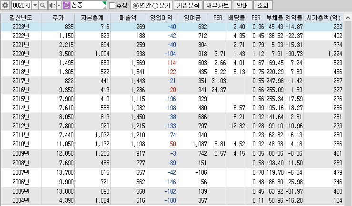
Task: Click the 시가총액(억) column header
Action: tap(323, 18)
